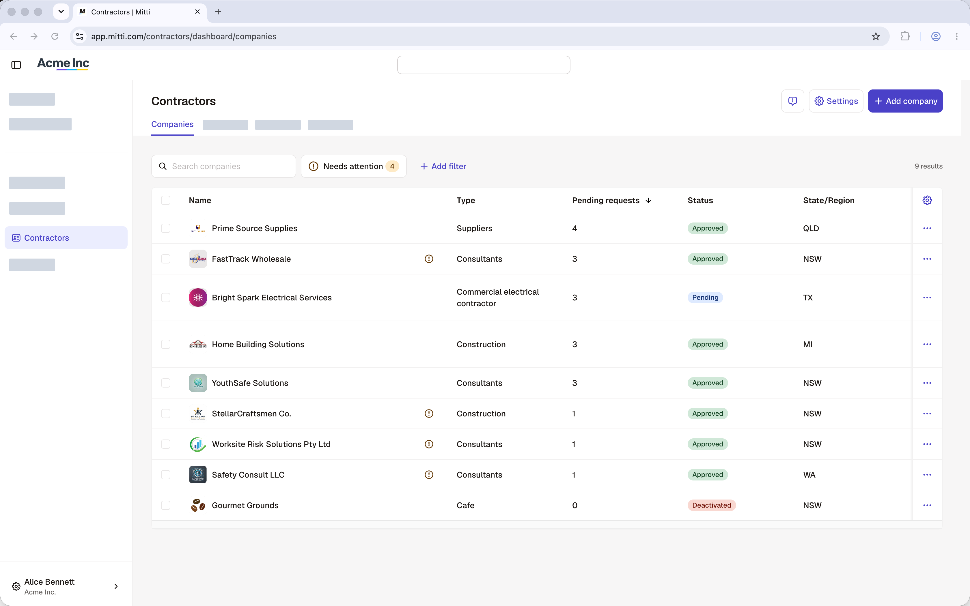The height and width of the screenshot is (606, 970).
Task: Toggle the sidebar panel icon
Action: coord(16,65)
